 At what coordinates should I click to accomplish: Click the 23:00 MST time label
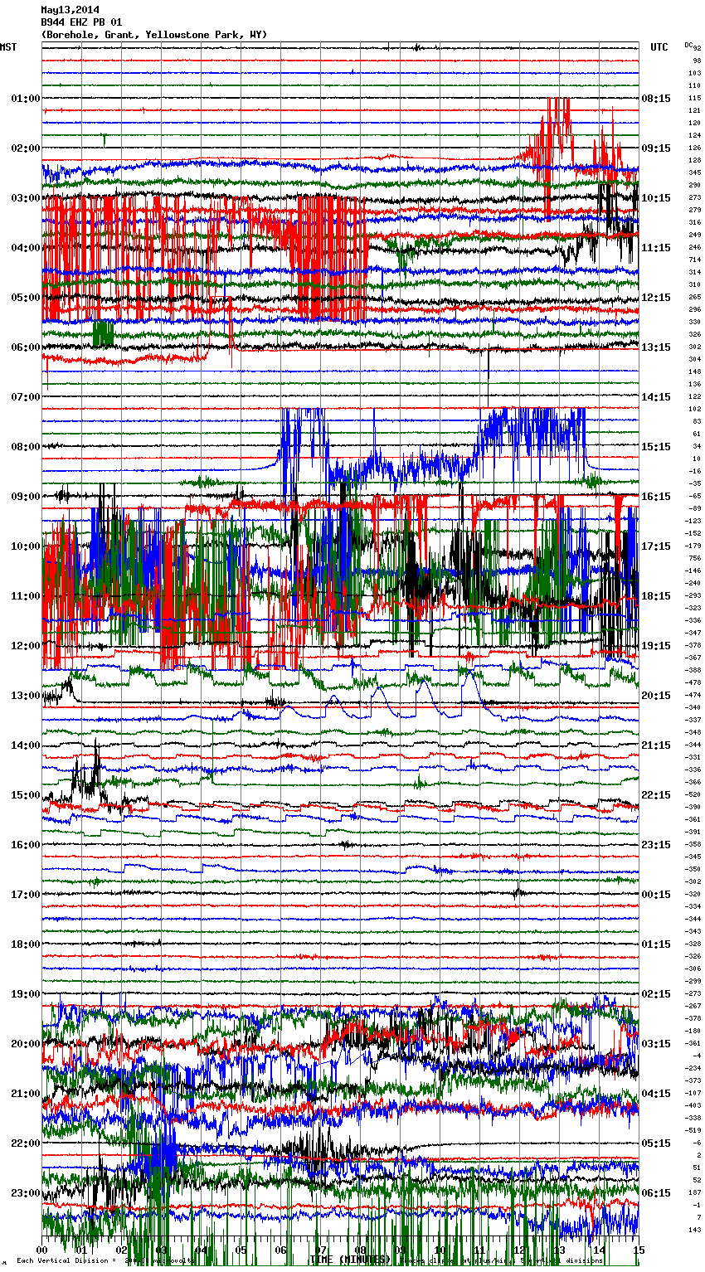click(x=26, y=1193)
